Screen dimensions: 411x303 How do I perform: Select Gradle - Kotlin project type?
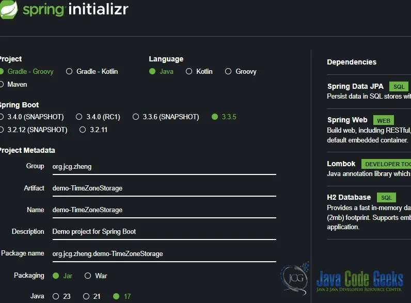pyautogui.click(x=92, y=71)
